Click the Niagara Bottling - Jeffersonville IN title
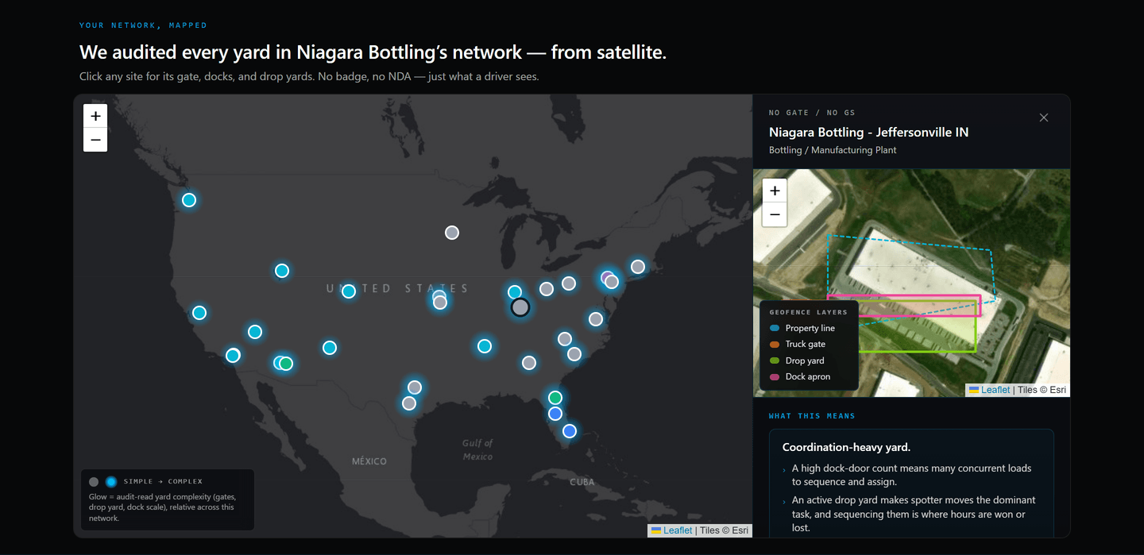Viewport: 1144px width, 555px height. point(868,132)
